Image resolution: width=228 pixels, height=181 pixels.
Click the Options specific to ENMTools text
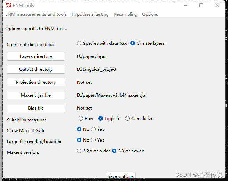(36, 29)
